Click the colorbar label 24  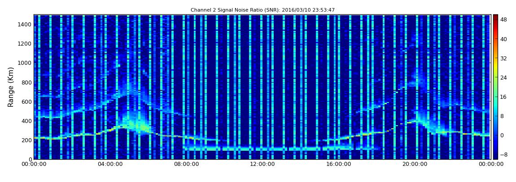(503, 77)
